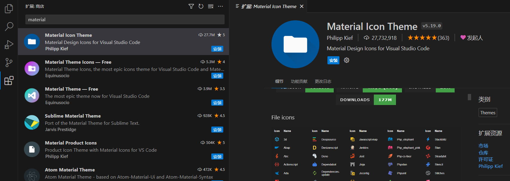The image size is (510, 181).
Task: Click the Sublime Material Theme logo icon
Action: click(x=32, y=122)
